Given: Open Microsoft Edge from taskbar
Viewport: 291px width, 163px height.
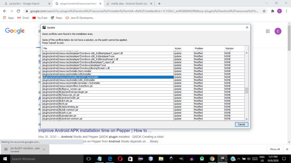Looking at the screenshot, I should pos(110,159).
